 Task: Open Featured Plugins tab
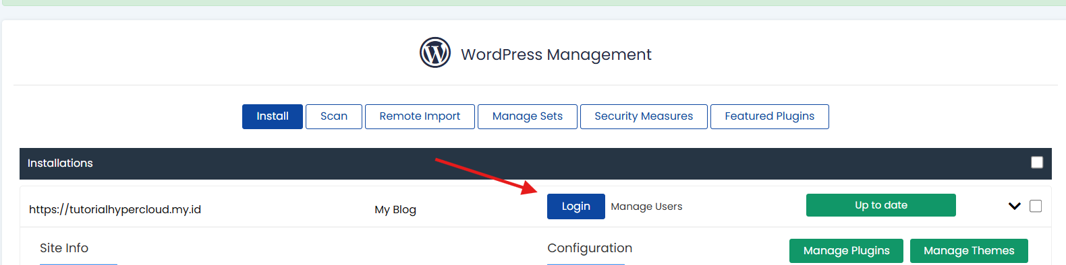[x=770, y=116]
